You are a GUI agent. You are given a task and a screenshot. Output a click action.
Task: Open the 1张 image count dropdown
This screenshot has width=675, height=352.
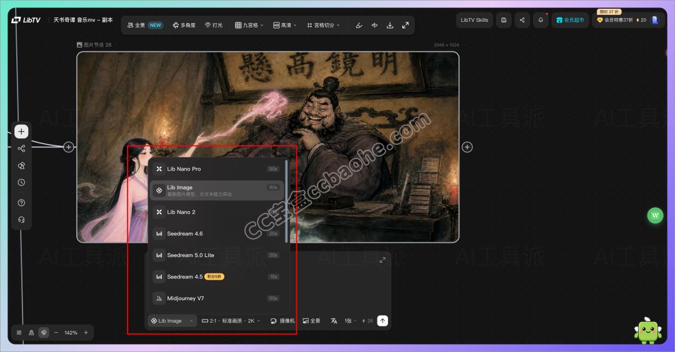tap(350, 321)
